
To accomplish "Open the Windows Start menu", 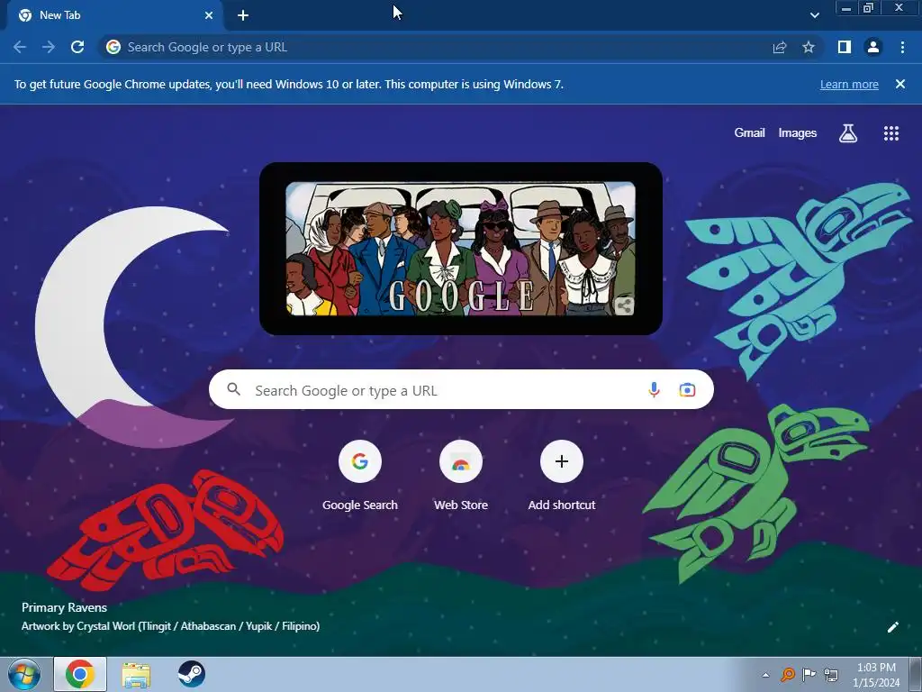I will click(24, 674).
